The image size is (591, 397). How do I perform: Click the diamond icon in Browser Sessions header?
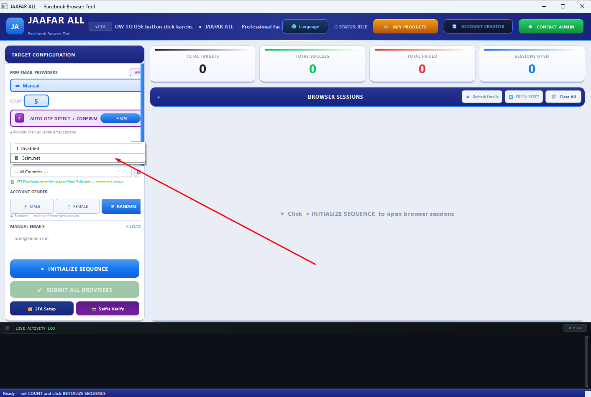tap(159, 97)
